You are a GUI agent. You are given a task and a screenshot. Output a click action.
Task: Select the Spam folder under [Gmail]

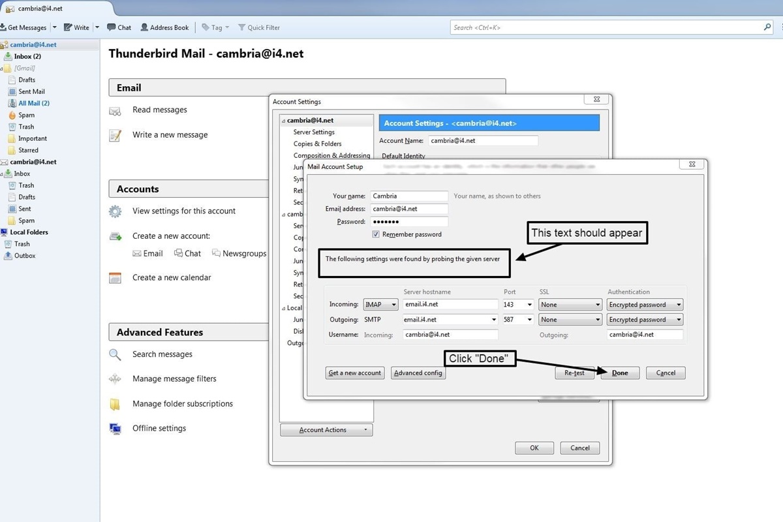(26, 115)
